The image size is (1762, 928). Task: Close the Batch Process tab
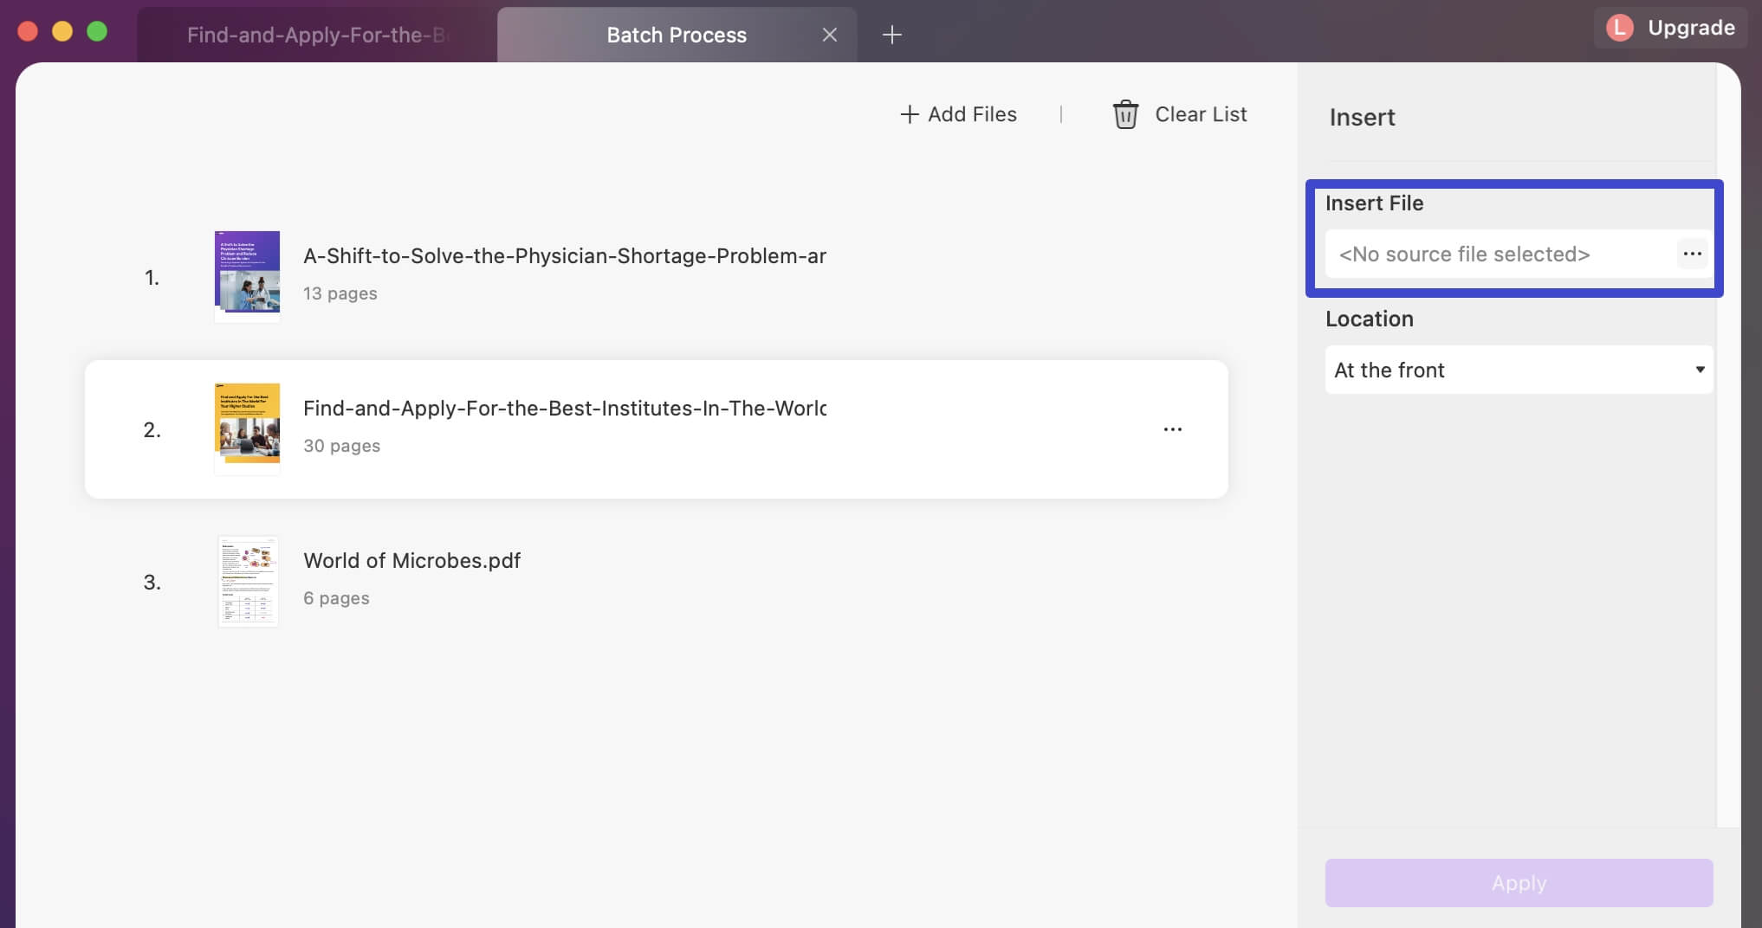(x=829, y=35)
